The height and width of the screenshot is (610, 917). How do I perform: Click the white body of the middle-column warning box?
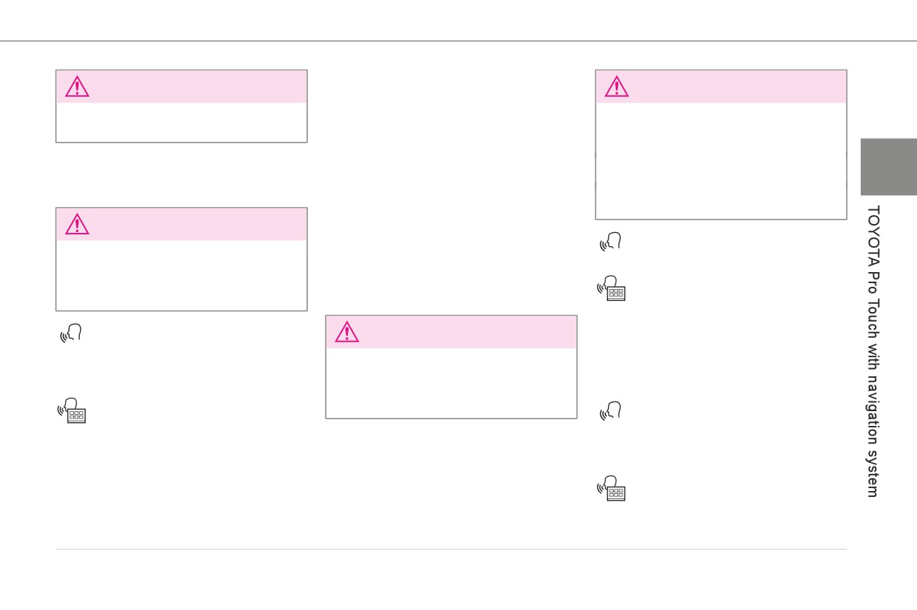[x=451, y=383]
